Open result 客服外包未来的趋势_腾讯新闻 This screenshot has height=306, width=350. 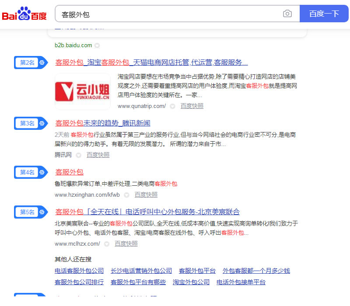pos(103,123)
